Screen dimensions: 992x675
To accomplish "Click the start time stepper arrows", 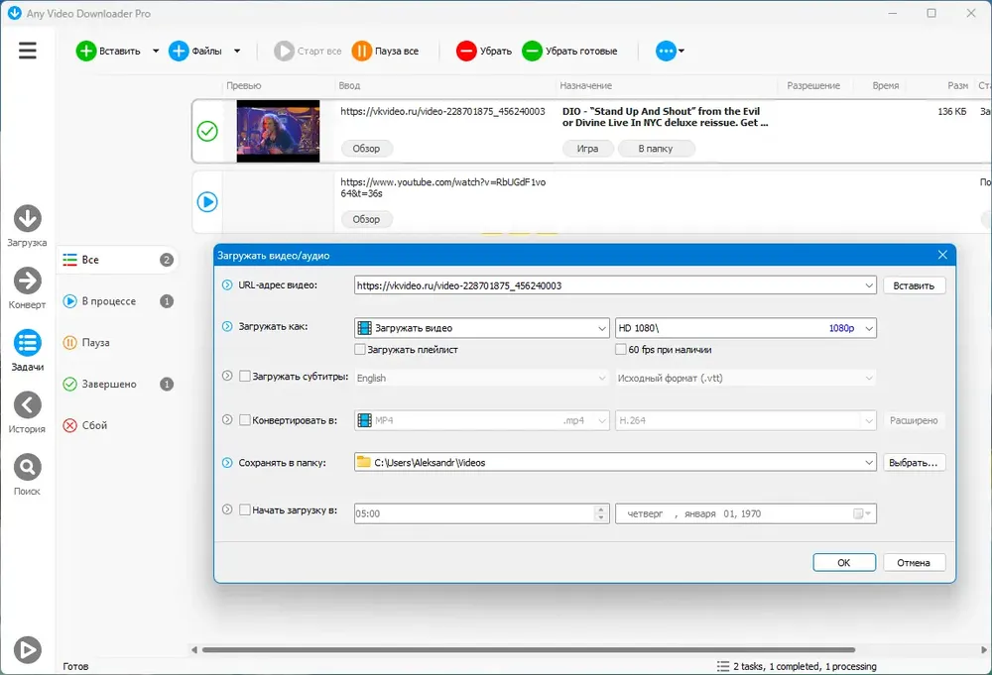I will click(600, 513).
